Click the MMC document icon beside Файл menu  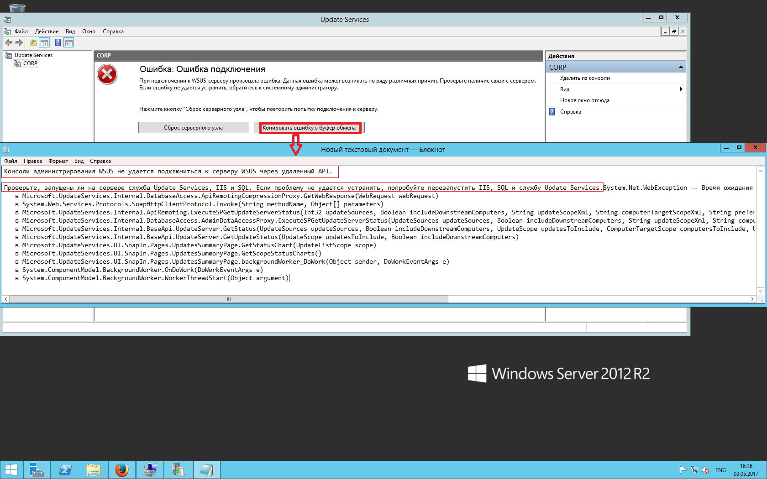tap(7, 31)
